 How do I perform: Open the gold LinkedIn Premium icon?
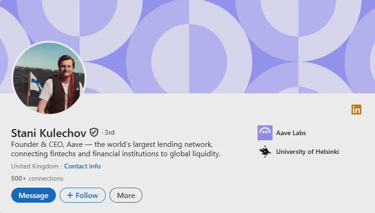pos(356,110)
